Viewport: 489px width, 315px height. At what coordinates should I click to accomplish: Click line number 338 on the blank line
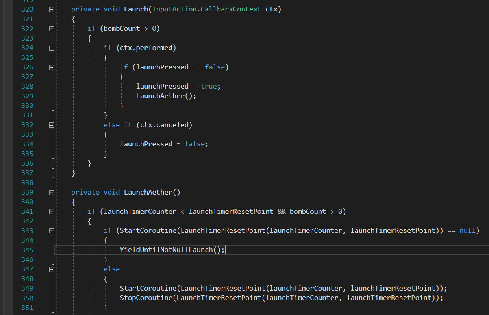(27, 183)
